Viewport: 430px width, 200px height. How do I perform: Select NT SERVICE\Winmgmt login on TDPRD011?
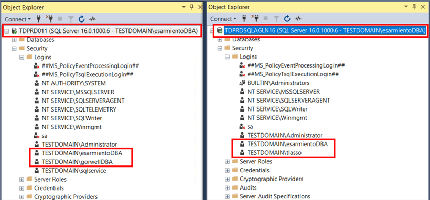pos(71,127)
